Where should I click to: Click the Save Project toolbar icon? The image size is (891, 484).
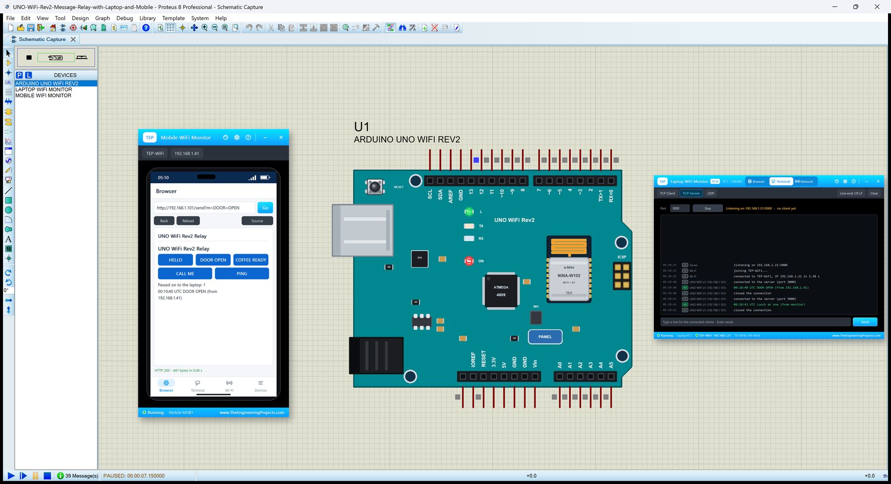pyautogui.click(x=31, y=28)
